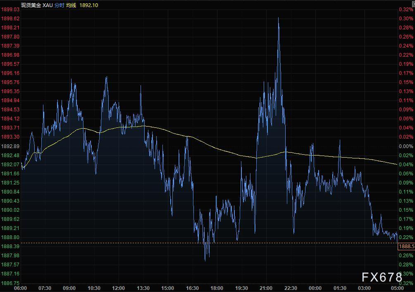Click the 1891.25 price axis label
The height and width of the screenshot is (292, 415).
click(10, 183)
